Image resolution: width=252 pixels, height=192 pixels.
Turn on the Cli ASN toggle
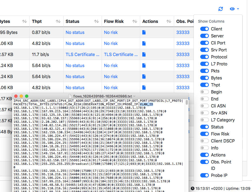click(205, 106)
